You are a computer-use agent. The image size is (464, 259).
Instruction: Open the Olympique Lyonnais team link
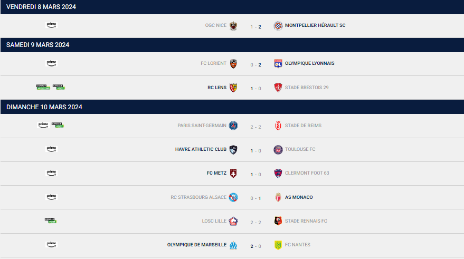(x=309, y=63)
